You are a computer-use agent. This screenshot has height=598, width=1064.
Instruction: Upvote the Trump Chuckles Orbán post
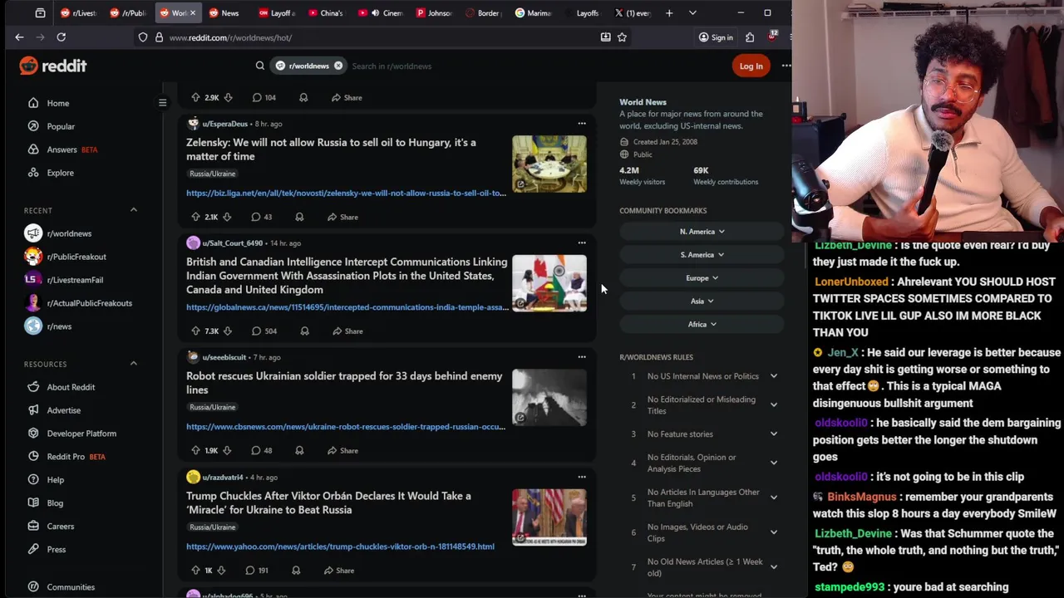click(195, 571)
